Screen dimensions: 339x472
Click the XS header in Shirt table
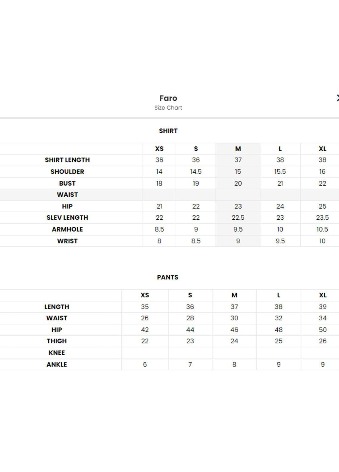coord(159,149)
